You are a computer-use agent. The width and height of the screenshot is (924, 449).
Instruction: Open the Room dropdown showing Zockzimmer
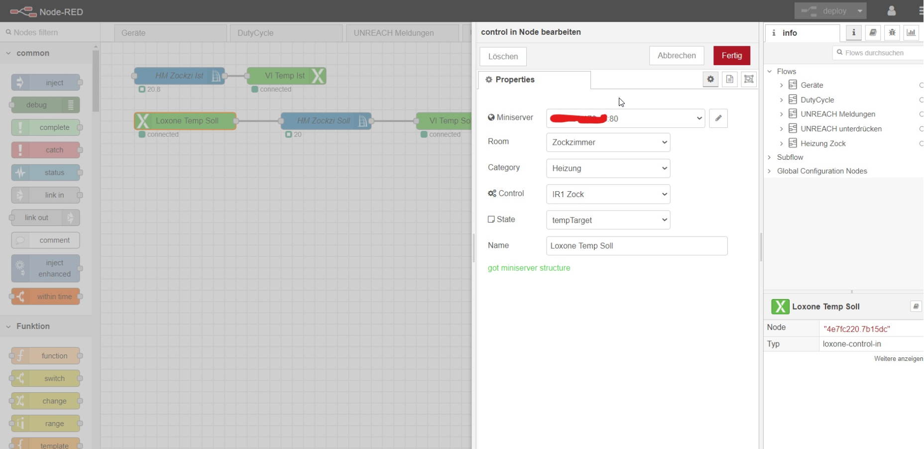[x=608, y=142]
